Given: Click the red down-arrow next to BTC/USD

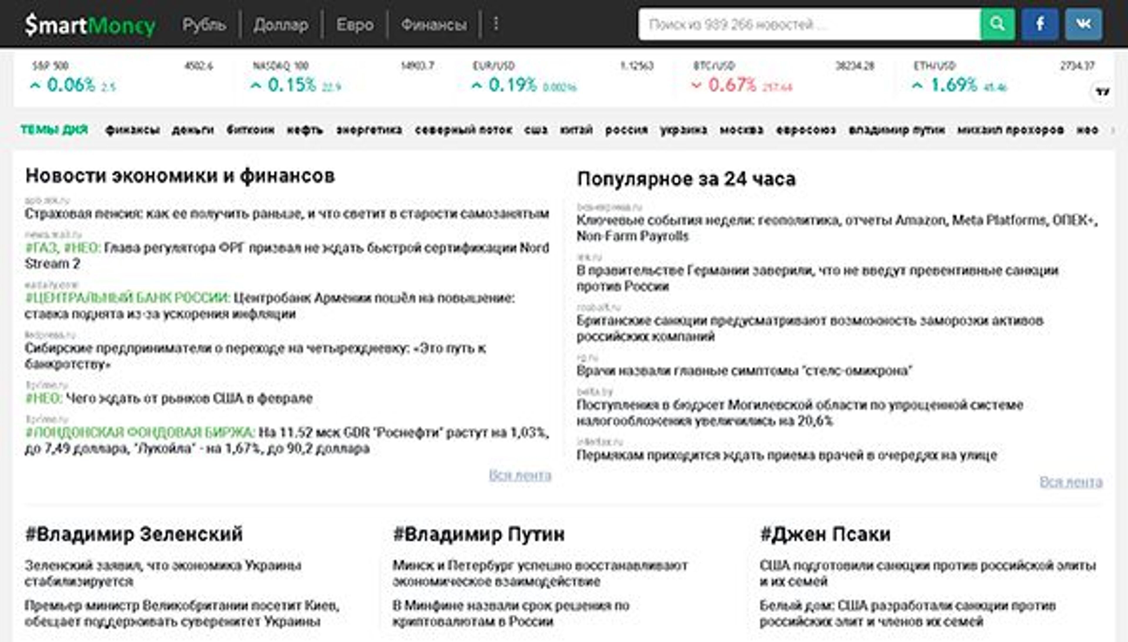Looking at the screenshot, I should point(697,85).
